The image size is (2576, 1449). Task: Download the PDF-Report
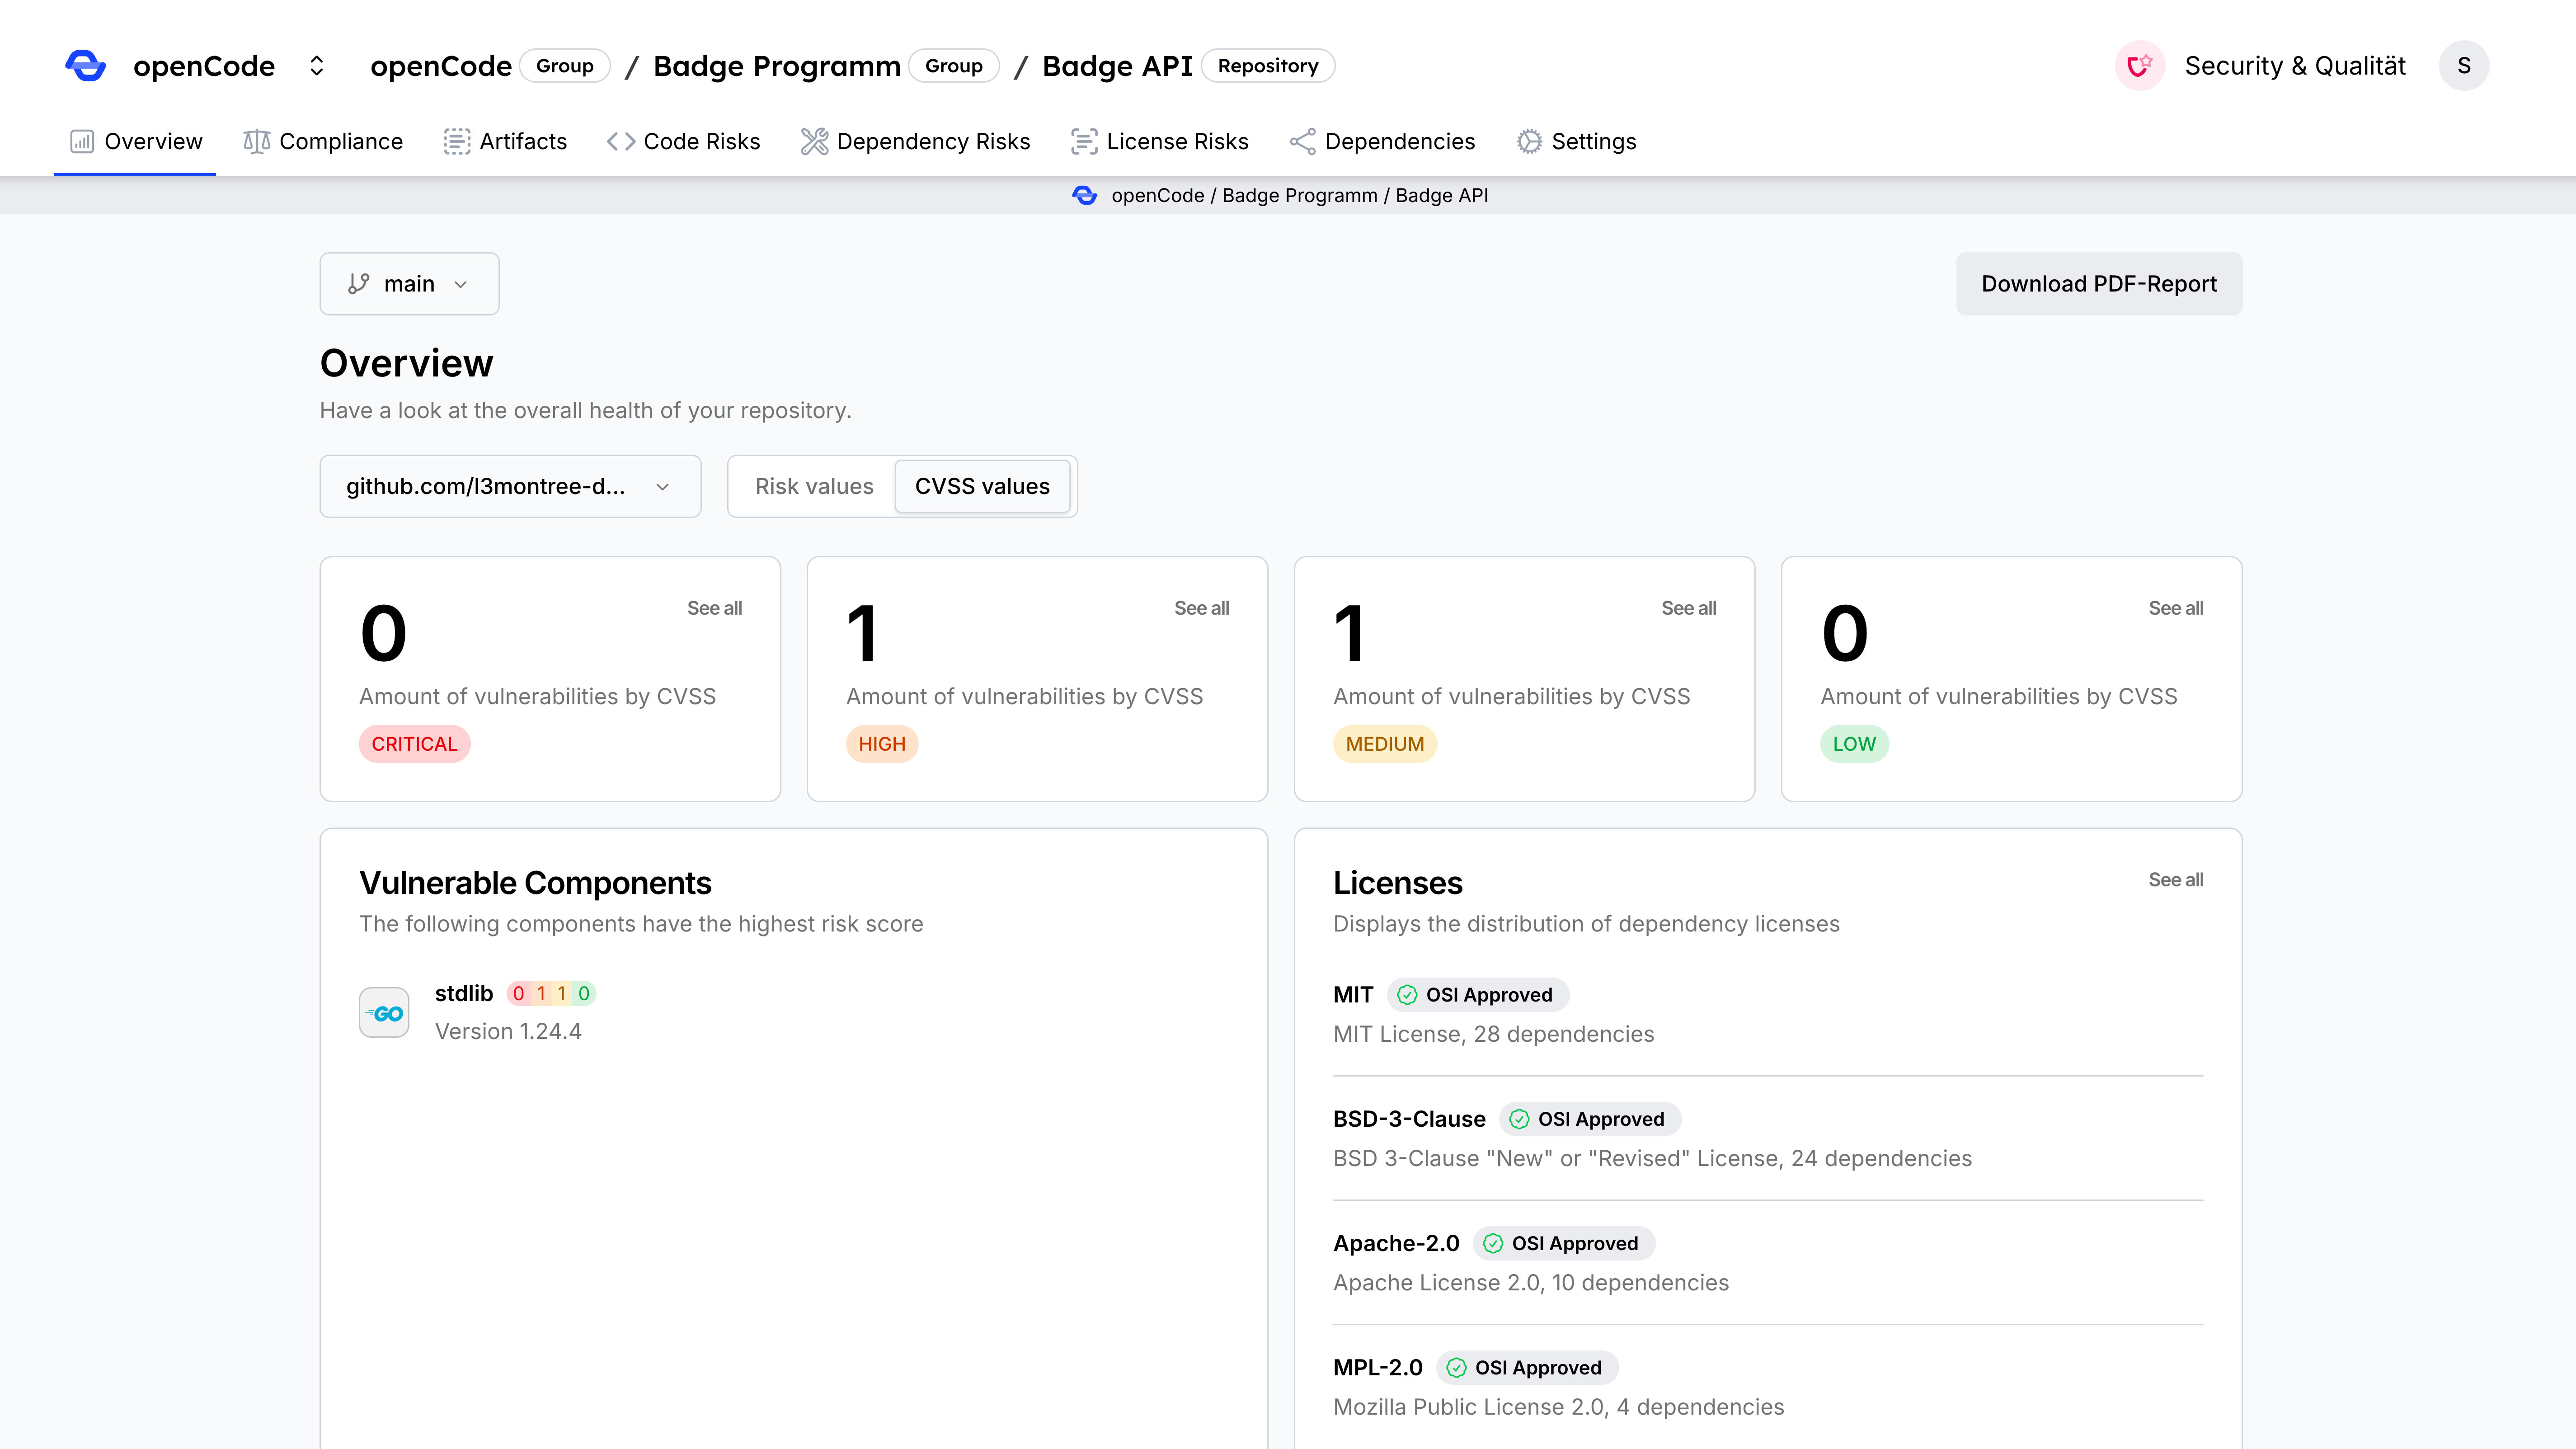(x=2099, y=284)
